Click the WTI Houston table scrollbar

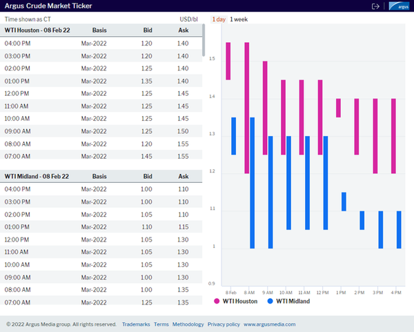point(203,41)
